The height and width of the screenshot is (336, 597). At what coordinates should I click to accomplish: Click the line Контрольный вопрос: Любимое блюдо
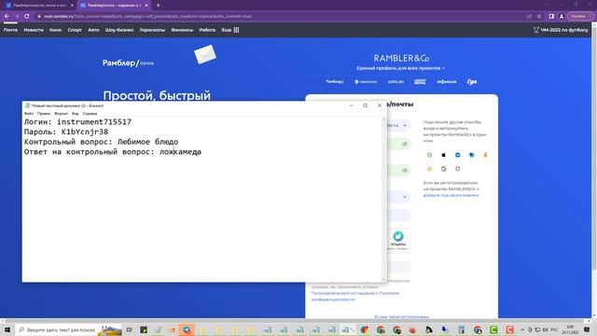point(102,142)
